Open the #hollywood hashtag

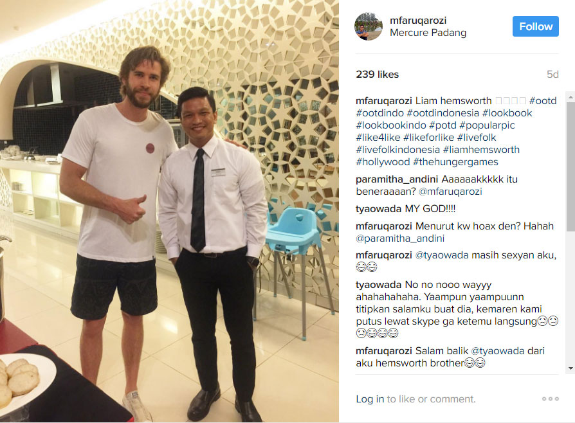(x=383, y=162)
